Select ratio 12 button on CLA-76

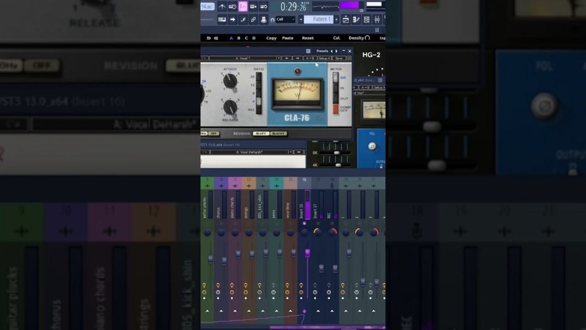pyautogui.click(x=258, y=85)
